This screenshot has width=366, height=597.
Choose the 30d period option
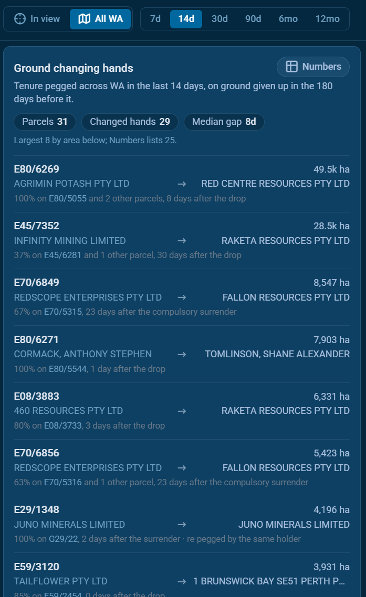pos(219,19)
